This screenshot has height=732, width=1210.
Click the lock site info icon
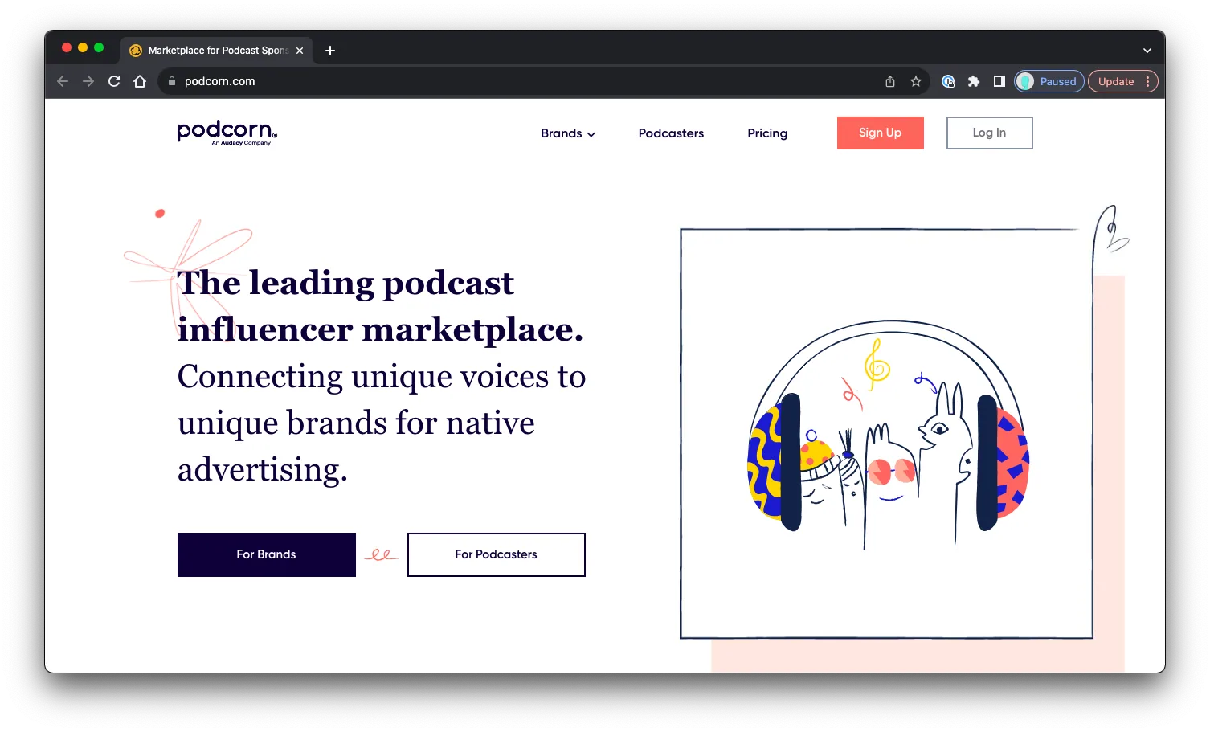[171, 81]
